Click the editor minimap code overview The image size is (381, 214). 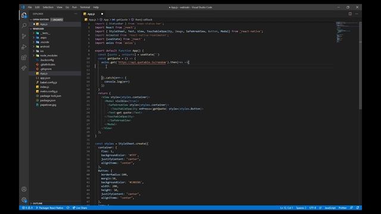click(x=347, y=32)
